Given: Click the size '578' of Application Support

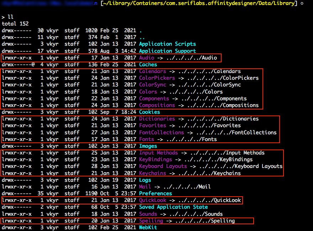Looking at the screenshot, I should (x=93, y=51).
